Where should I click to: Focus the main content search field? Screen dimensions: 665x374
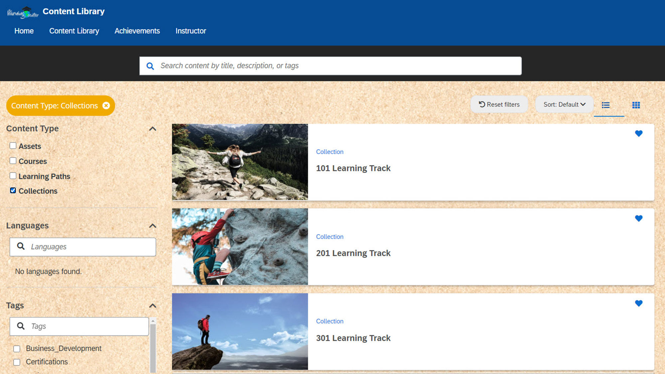(x=331, y=66)
